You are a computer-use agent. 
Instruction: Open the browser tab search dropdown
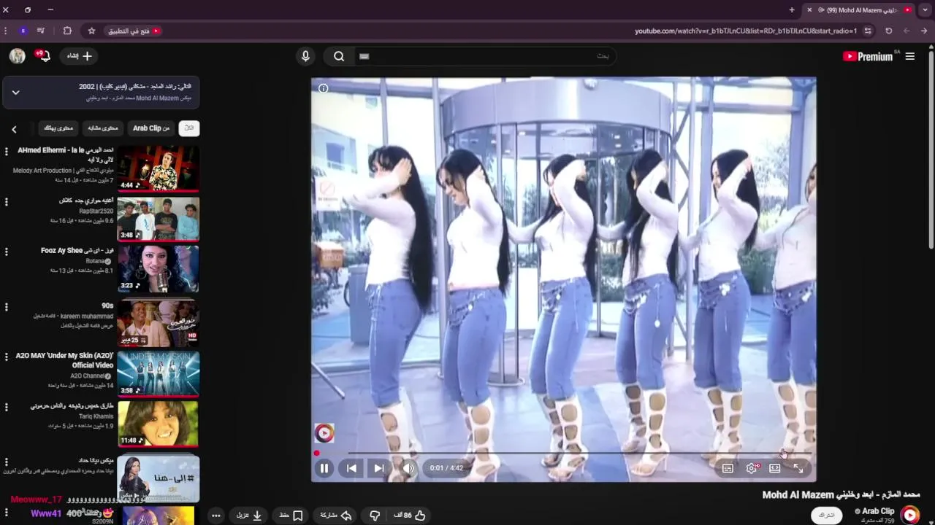[x=926, y=10]
